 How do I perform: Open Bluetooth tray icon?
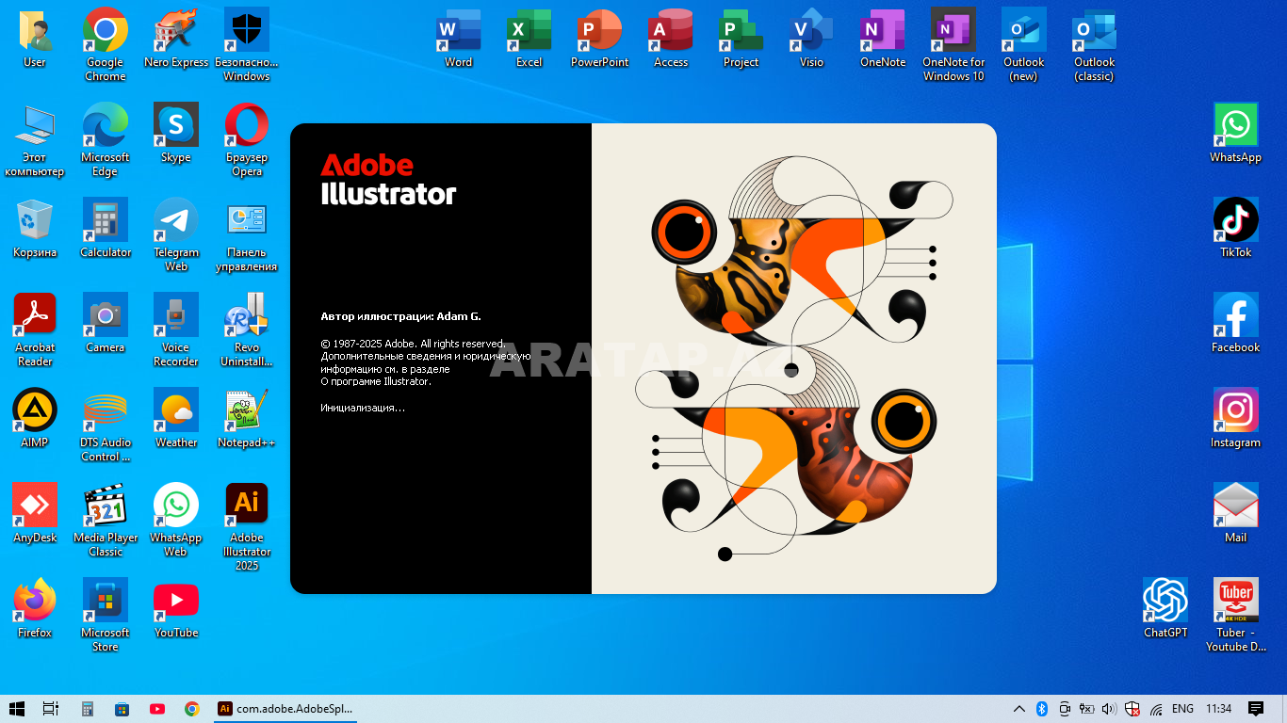[x=1042, y=709]
